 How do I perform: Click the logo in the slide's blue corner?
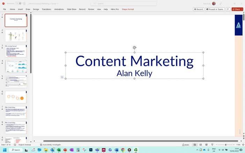pos(238,25)
